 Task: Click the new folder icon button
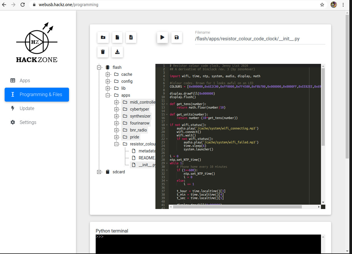(103, 37)
